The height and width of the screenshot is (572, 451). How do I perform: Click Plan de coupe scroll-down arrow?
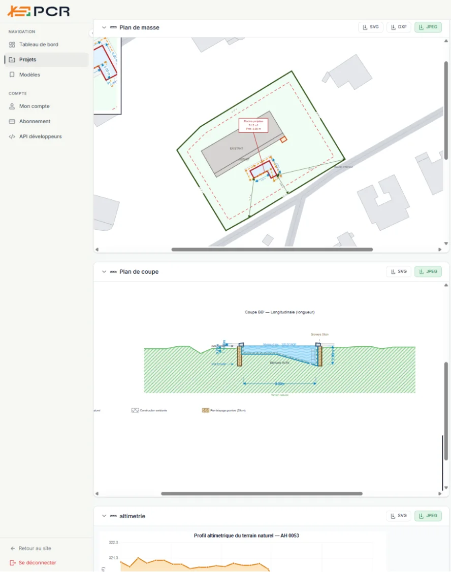point(446,488)
